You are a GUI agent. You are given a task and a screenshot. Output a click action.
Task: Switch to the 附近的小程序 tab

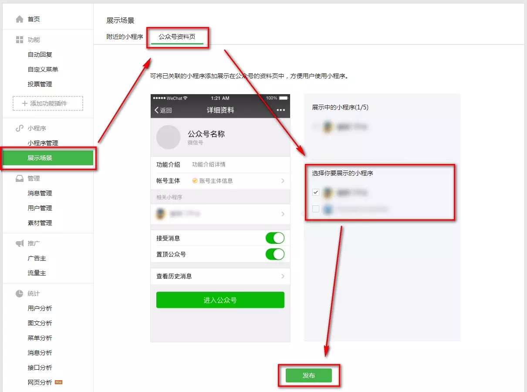coord(125,37)
